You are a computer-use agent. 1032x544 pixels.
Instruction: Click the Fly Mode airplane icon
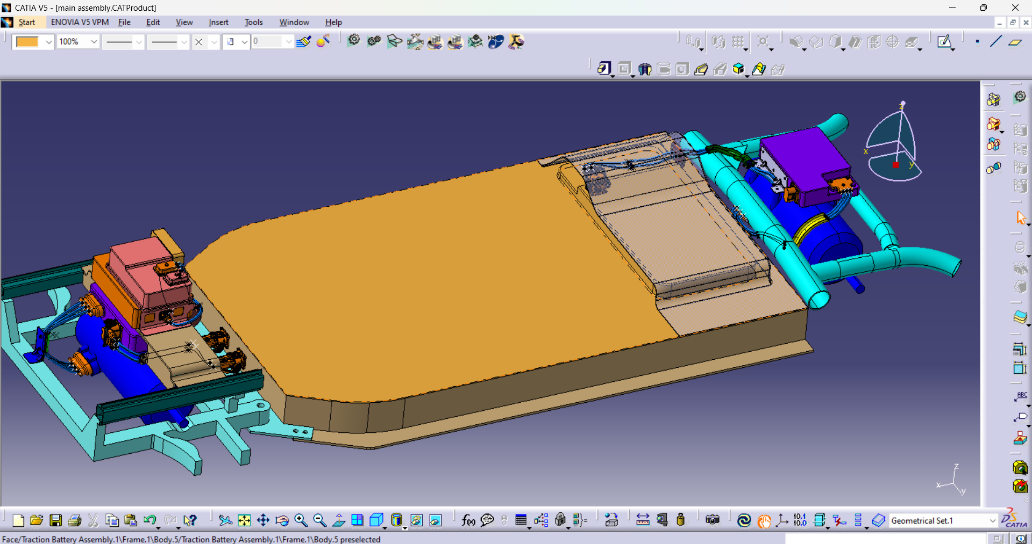[225, 520]
